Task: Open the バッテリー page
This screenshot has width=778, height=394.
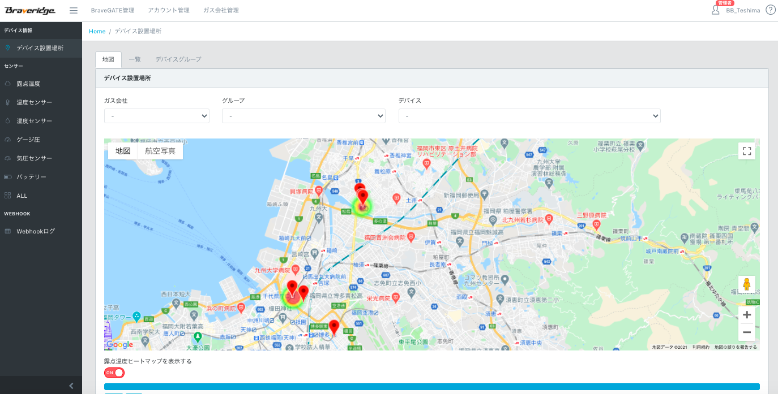Action: pos(41,177)
